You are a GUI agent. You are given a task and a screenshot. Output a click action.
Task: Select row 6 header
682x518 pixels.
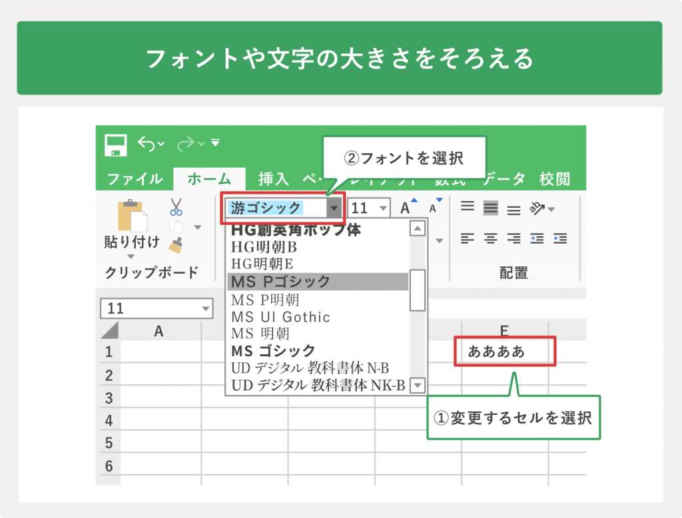[x=109, y=466]
